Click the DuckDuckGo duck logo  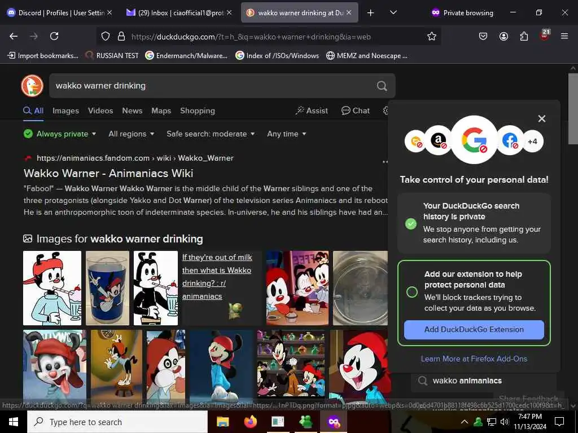click(x=32, y=86)
